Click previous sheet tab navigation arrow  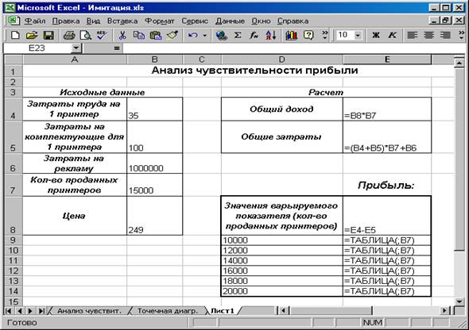(19, 311)
